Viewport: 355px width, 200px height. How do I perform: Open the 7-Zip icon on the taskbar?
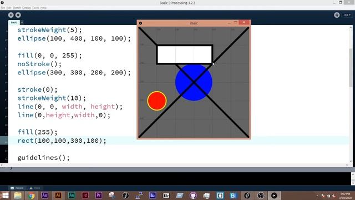click(166, 196)
